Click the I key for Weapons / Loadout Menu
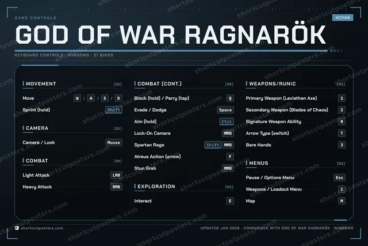Screen dimensions: 368x246 tap(342, 190)
